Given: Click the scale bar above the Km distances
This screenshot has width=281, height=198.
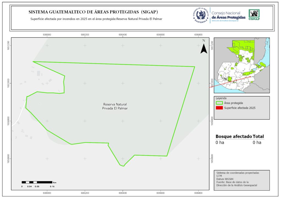Looking at the screenshot, I should coord(37,182).
